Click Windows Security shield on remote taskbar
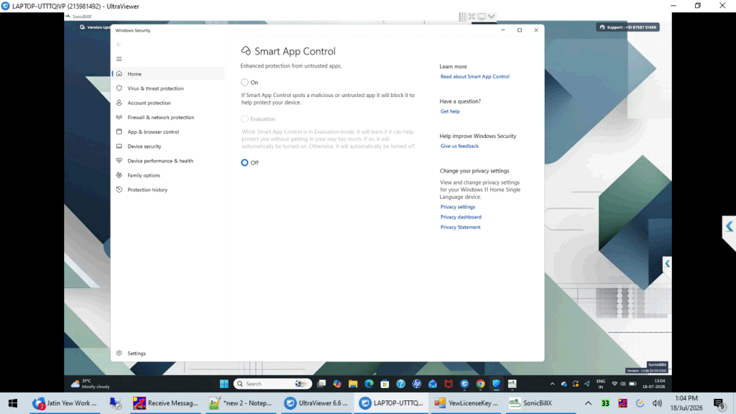Screen dimensions: 736x414 point(496,384)
